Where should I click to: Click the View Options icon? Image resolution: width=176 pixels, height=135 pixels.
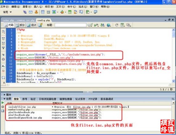pos(122,25)
